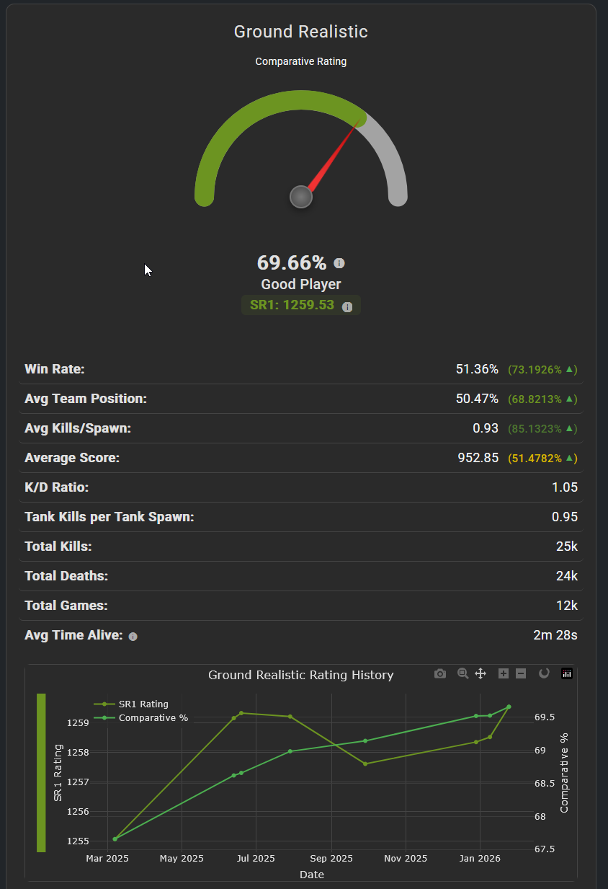
Task: Click the latest data point on the chart
Action: (509, 707)
